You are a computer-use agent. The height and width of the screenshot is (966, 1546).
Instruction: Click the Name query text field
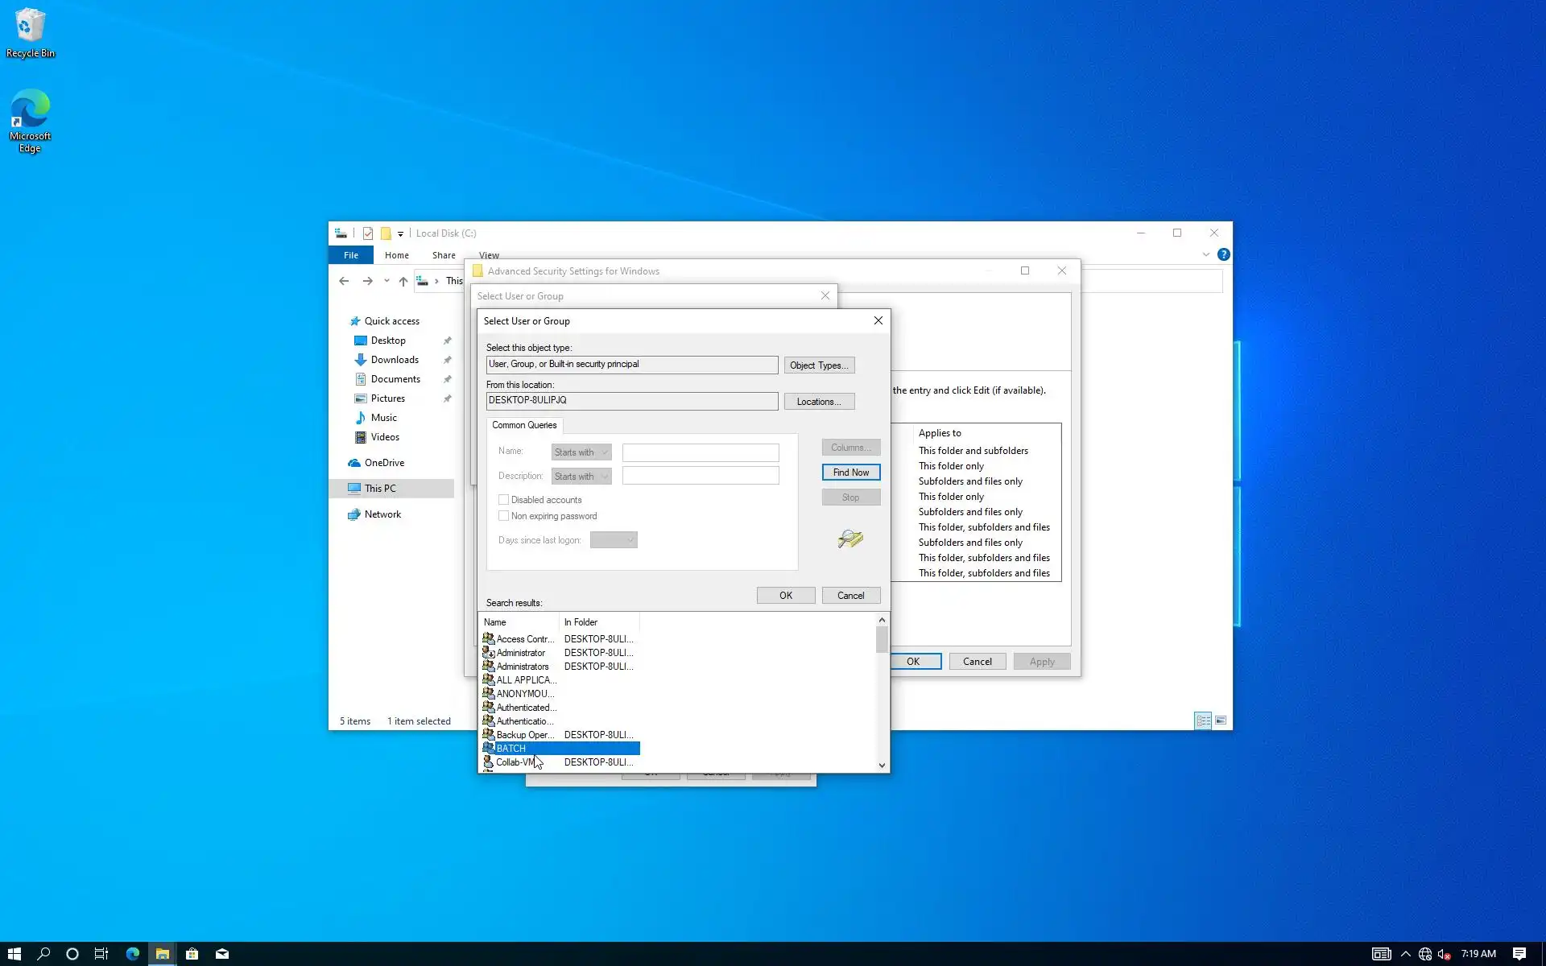(700, 452)
